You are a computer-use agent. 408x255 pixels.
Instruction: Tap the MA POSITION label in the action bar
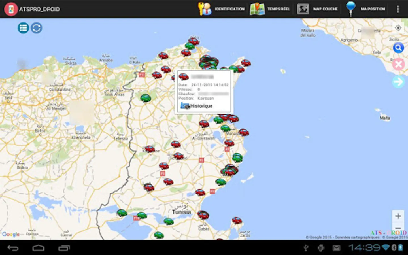373,9
